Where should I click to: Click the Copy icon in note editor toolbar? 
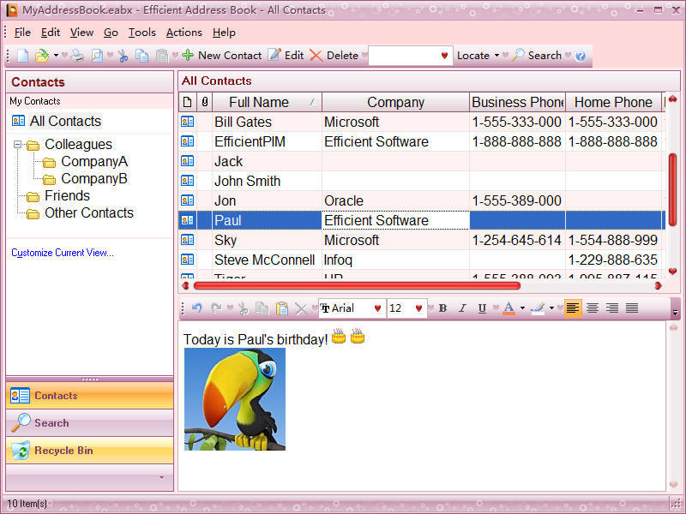[x=262, y=308]
